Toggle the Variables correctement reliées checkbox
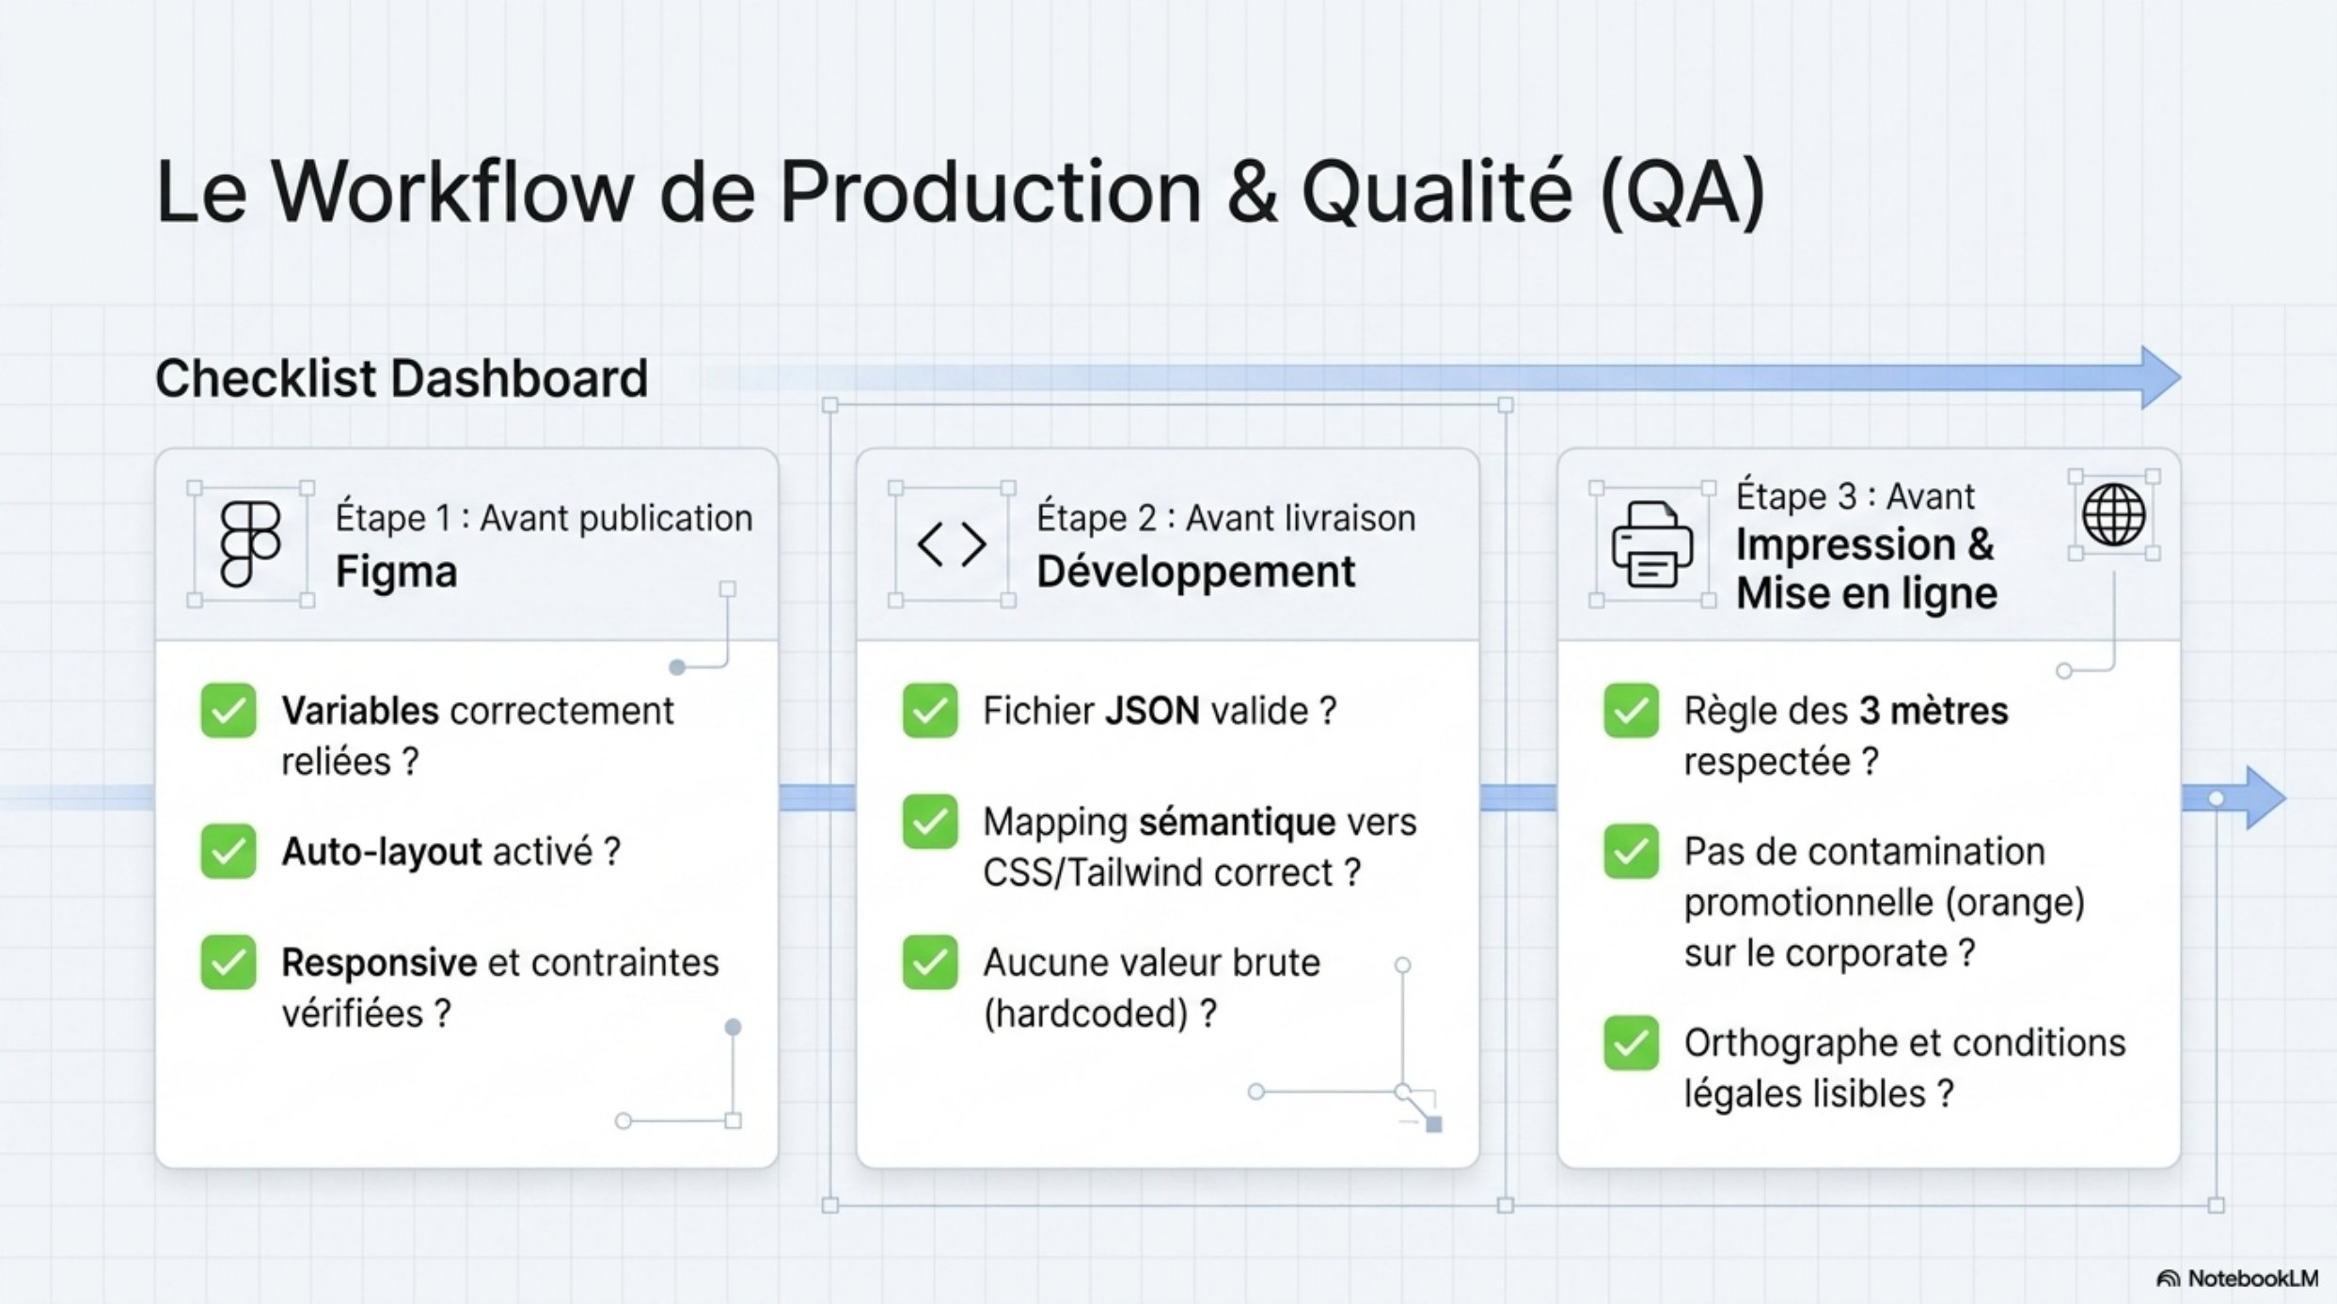Image resolution: width=2337 pixels, height=1304 pixels. point(229,711)
